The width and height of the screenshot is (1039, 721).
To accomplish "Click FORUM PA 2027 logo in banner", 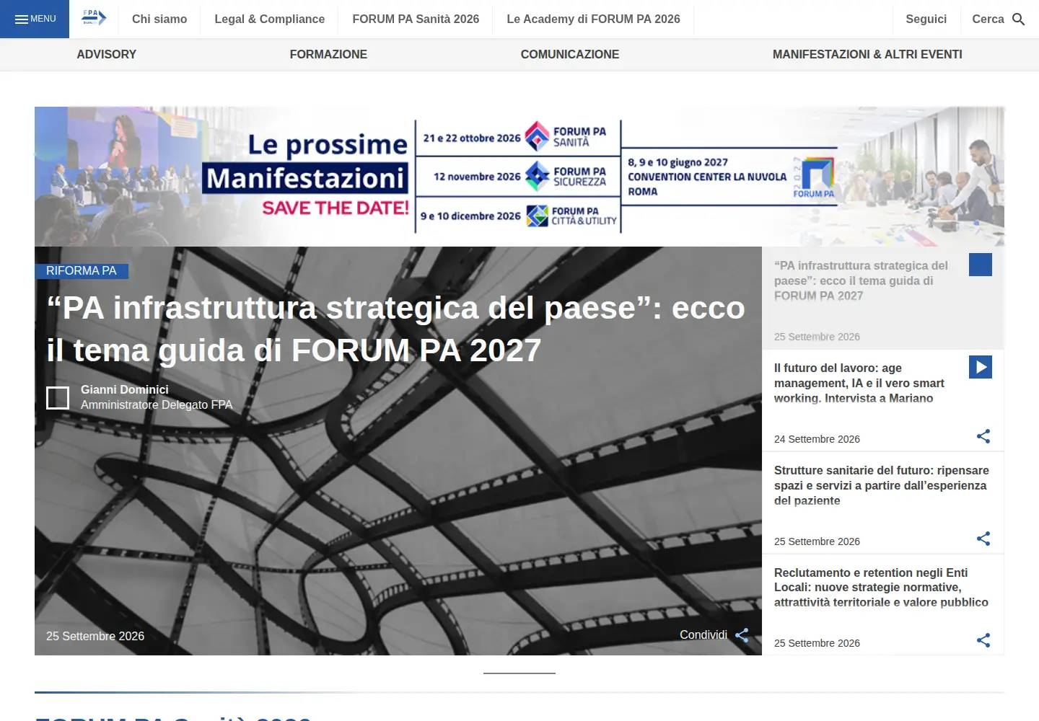I will 814,177.
